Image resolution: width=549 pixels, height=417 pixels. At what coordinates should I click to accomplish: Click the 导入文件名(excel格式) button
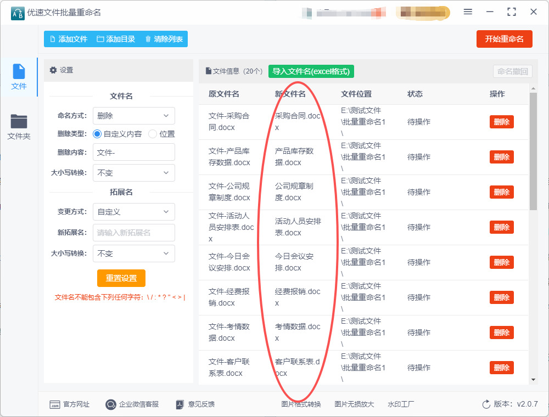coord(311,71)
